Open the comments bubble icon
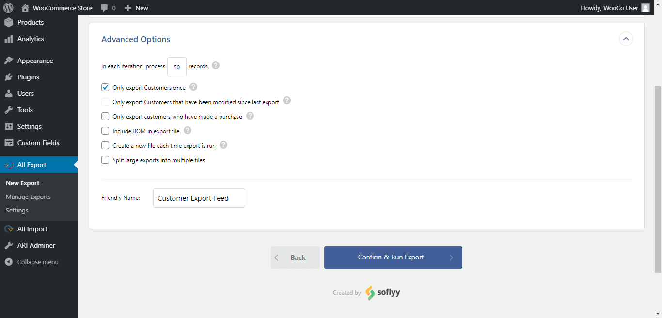The image size is (662, 318). click(x=104, y=8)
